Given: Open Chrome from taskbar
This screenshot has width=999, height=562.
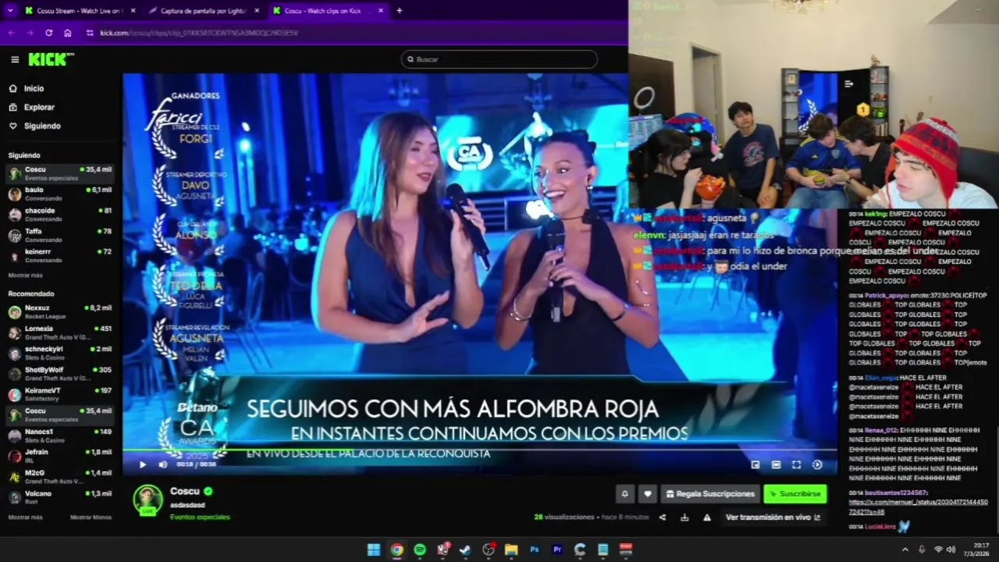Looking at the screenshot, I should coord(396,550).
